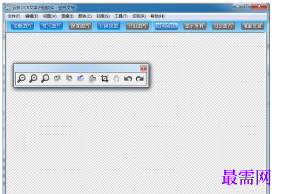Image resolution: width=281 pixels, height=194 pixels.
Task: Click the undo arrow icon
Action: click(128, 78)
